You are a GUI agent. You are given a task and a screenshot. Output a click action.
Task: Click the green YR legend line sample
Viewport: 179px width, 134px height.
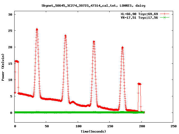coord(164,17)
